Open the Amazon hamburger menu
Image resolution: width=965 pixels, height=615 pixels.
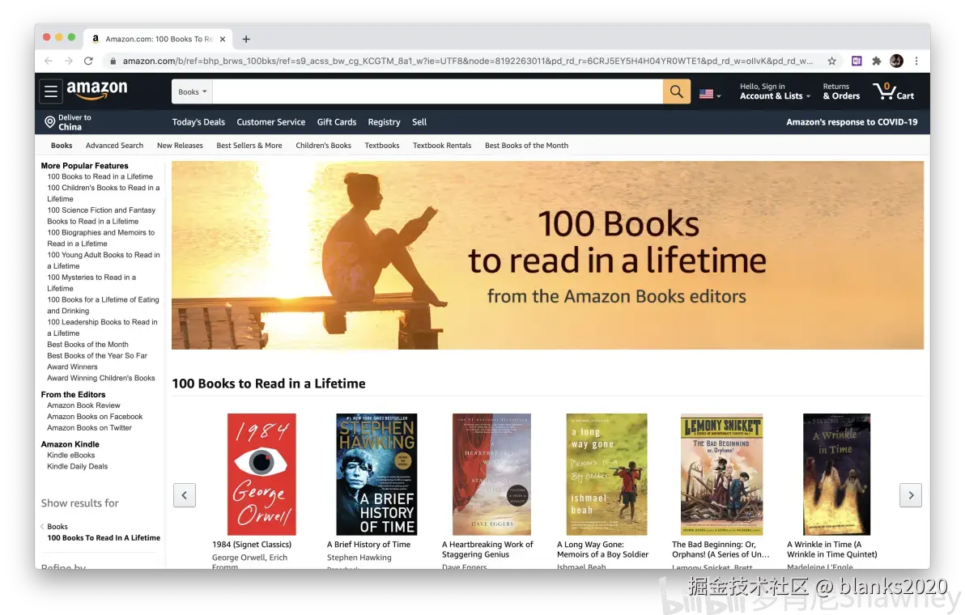click(51, 91)
